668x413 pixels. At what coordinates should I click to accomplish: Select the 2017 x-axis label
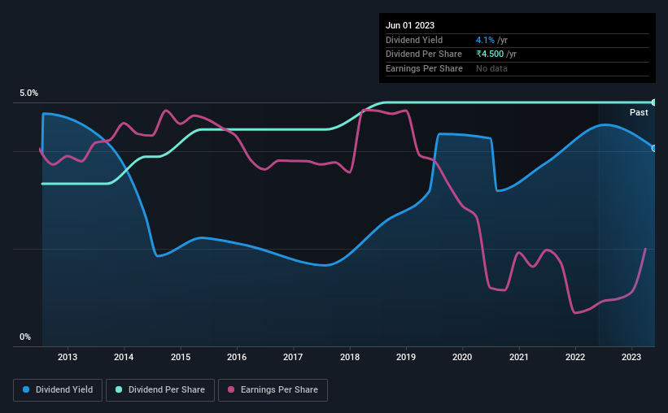[293, 357]
